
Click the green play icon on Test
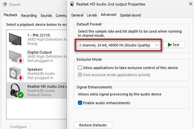pyautogui.click(x=170, y=45)
